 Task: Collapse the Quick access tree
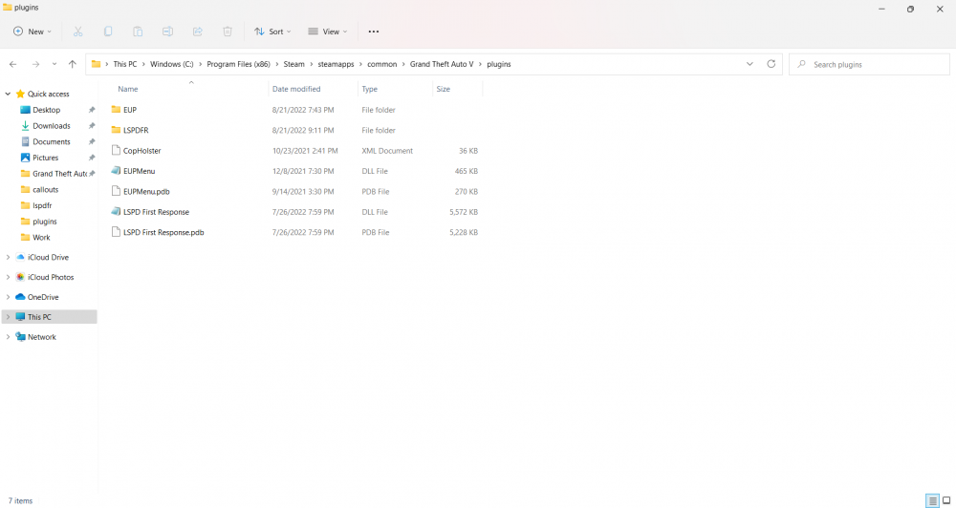pos(8,94)
